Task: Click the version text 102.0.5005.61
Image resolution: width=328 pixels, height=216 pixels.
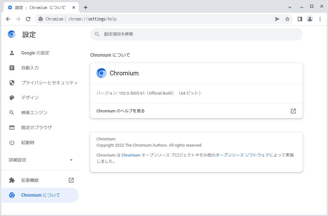Action: coord(132,93)
